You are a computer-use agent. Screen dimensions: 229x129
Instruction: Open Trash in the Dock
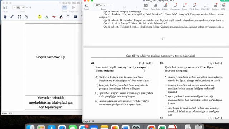pos(198,127)
